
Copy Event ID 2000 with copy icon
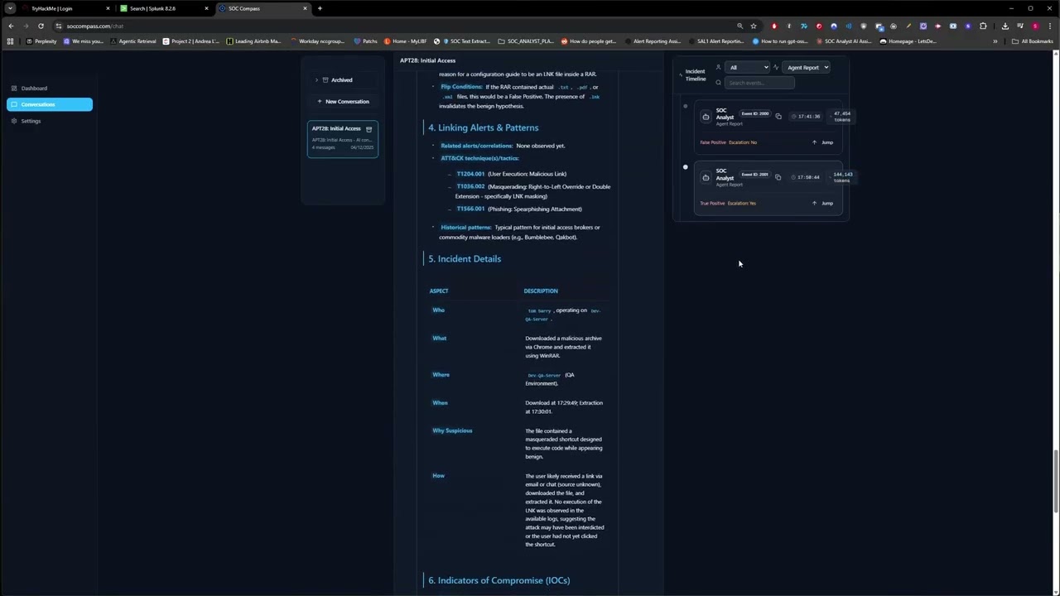tap(778, 116)
